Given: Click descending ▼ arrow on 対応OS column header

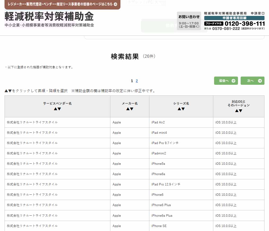Looking at the screenshot, I should tap(240, 110).
